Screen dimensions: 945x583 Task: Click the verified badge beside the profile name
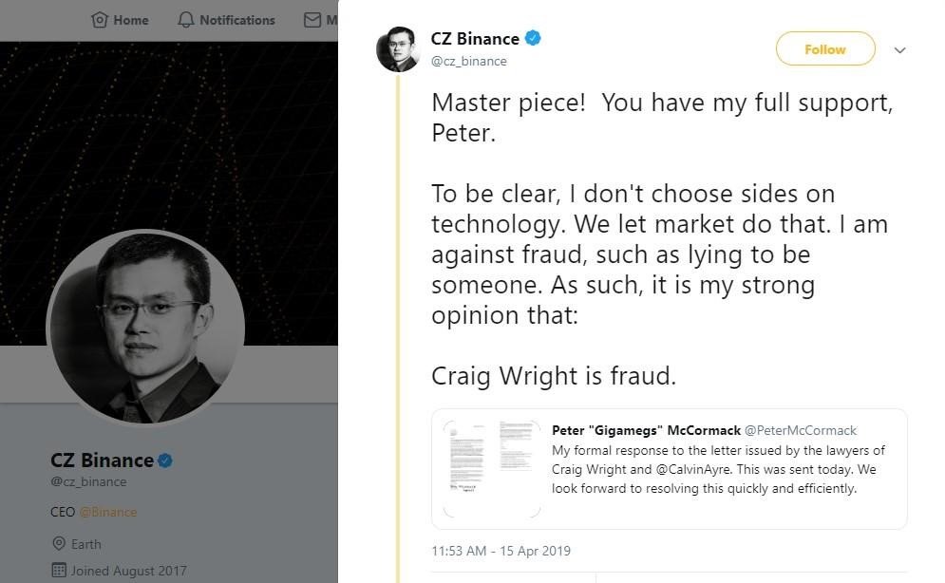point(165,461)
